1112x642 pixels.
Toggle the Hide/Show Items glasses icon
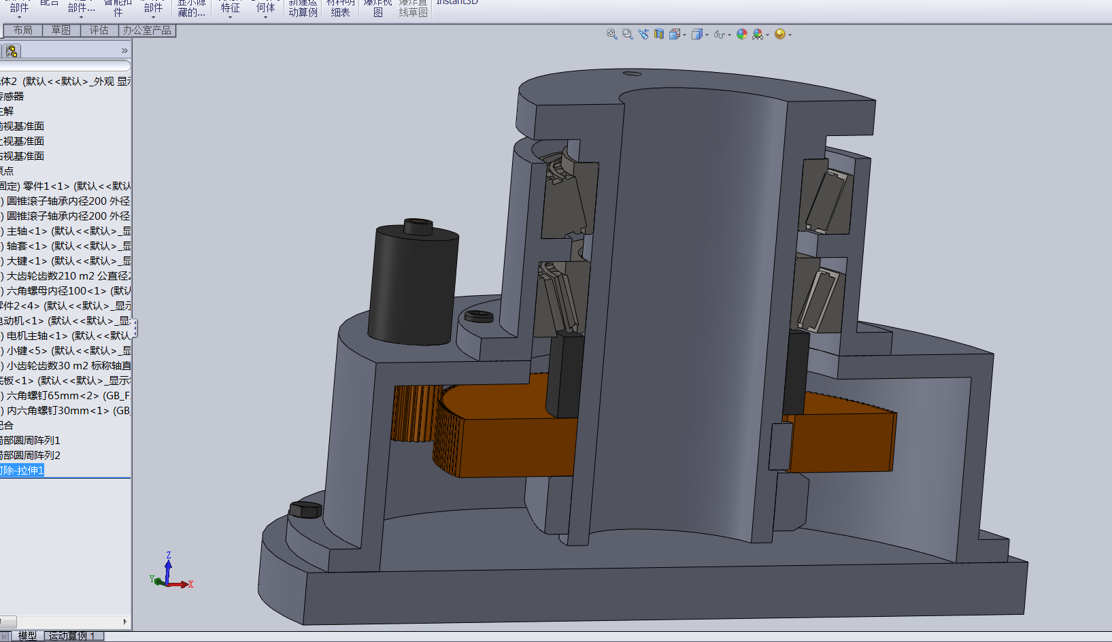click(719, 34)
